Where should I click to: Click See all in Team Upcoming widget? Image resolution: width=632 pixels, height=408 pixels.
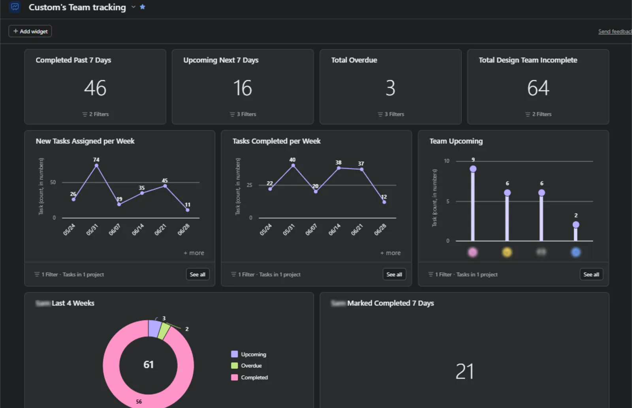tap(591, 274)
